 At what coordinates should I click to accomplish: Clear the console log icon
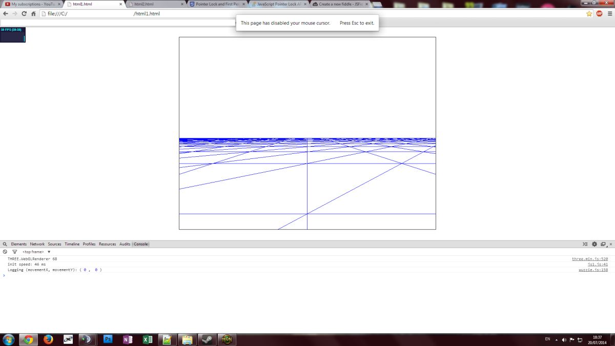(x=5, y=252)
